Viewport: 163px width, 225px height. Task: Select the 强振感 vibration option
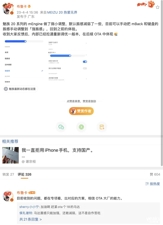[24, 71]
